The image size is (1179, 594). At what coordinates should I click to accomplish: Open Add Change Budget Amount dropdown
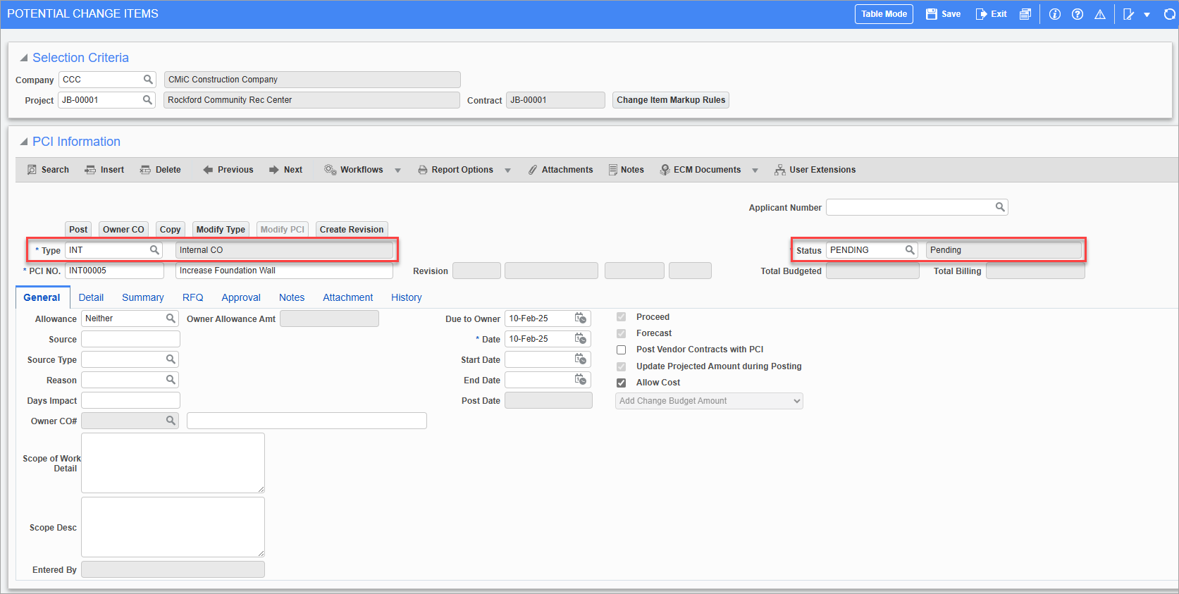[709, 401]
